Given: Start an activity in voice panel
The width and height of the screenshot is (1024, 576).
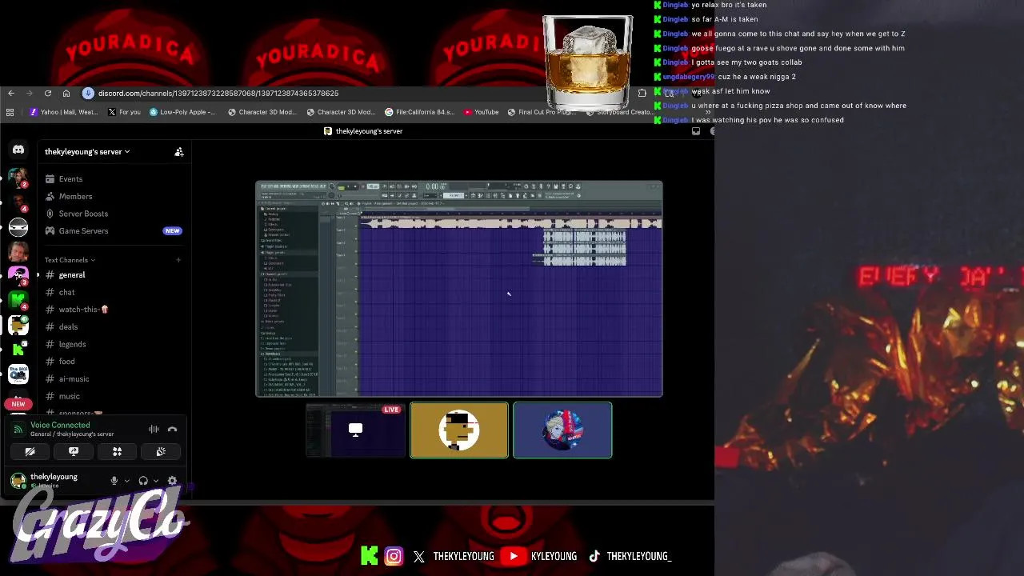Looking at the screenshot, I should (117, 452).
